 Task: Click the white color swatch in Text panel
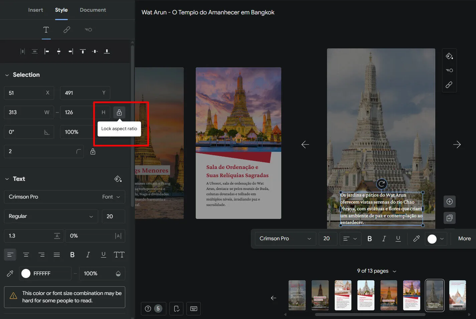coord(26,274)
